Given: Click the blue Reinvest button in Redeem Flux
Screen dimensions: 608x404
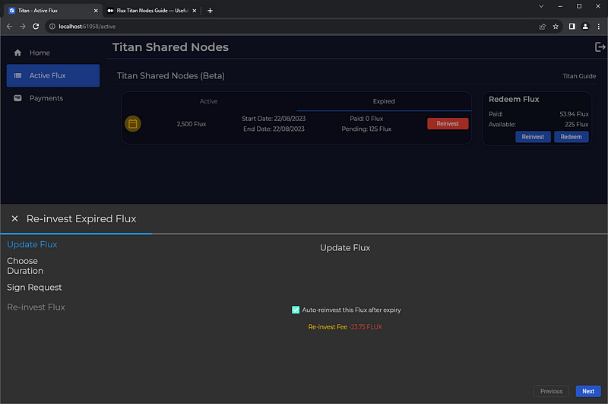Looking at the screenshot, I should point(533,137).
